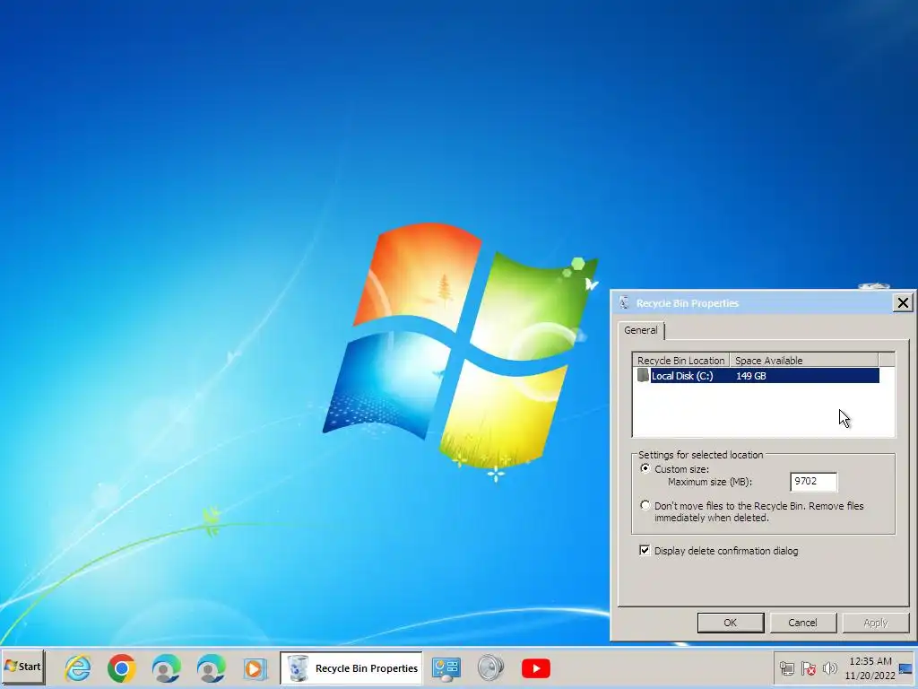Open Windows Media Player from the taskbar
The width and height of the screenshot is (918, 689).
coord(255,667)
